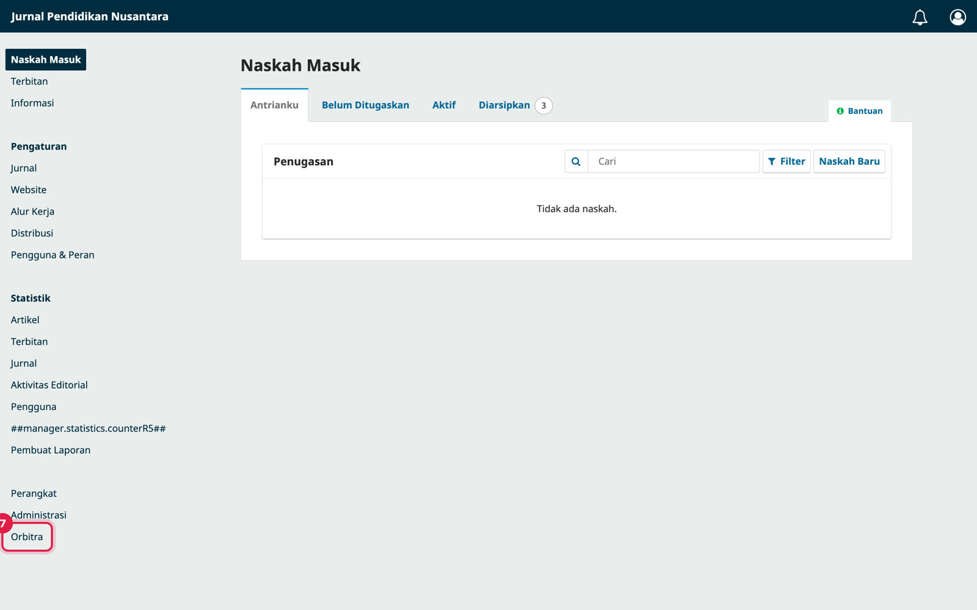
Task: Click Jurnal Pendidikan Nusantara title
Action: pos(90,16)
